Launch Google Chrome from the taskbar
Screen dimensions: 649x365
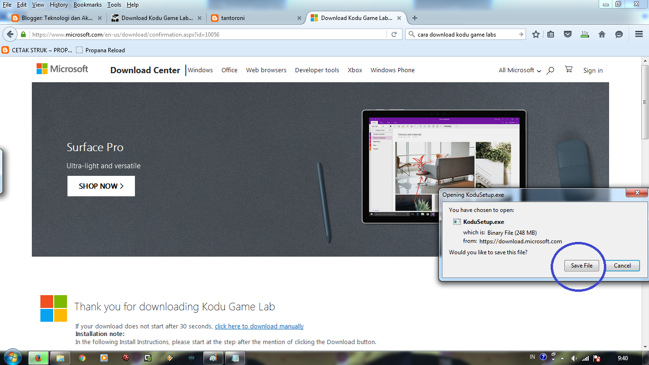[x=82, y=358]
